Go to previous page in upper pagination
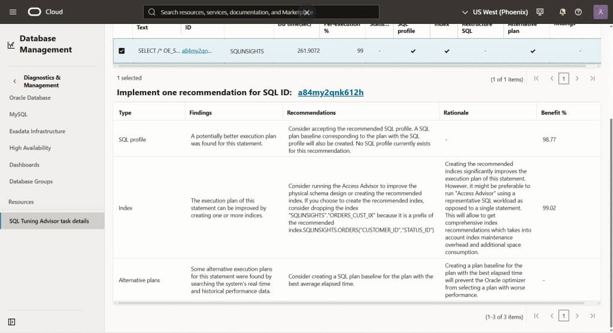The image size is (613, 333). [x=551, y=78]
